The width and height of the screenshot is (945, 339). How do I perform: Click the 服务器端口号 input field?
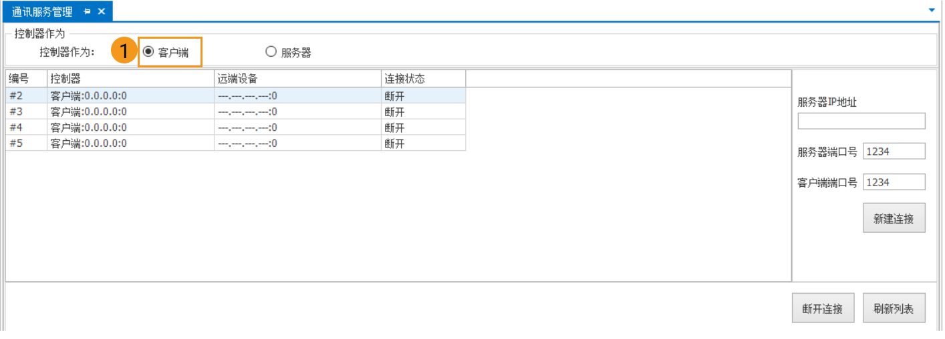click(894, 151)
